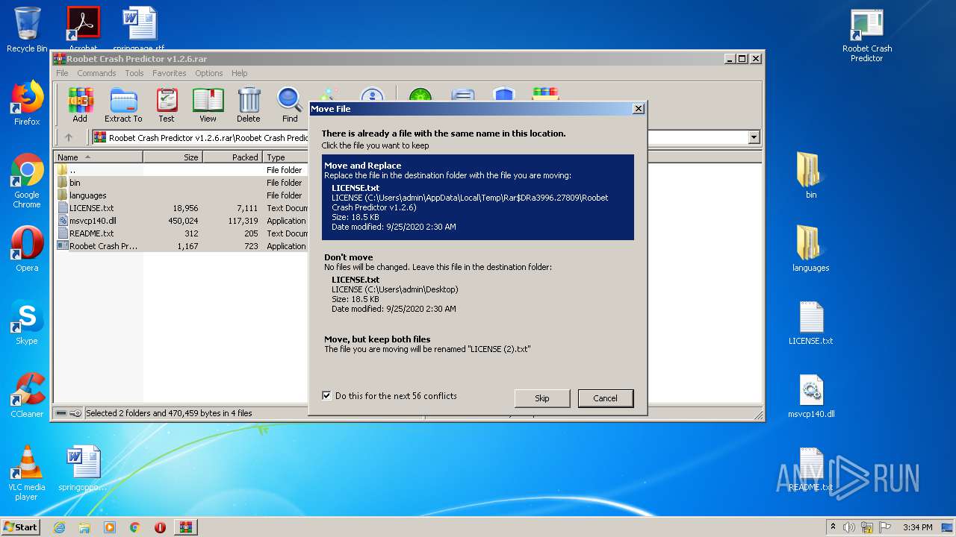Sort archive list by Size column
Image resolution: width=956 pixels, height=537 pixels.
pos(173,157)
